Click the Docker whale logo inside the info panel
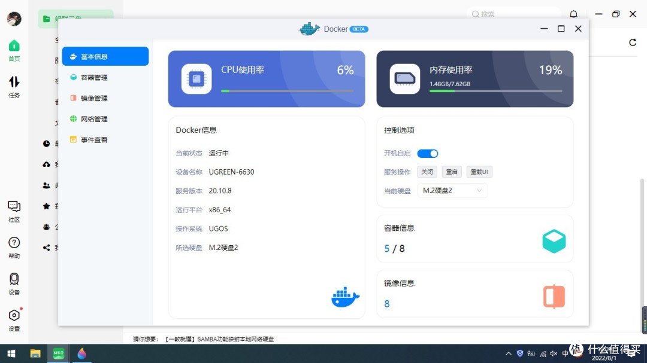This screenshot has height=363, width=647. 345,297
